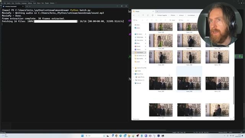The image size is (245, 138).
Task: Click the Rename icon in Explorer toolbar
Action: click(x=156, y=20)
